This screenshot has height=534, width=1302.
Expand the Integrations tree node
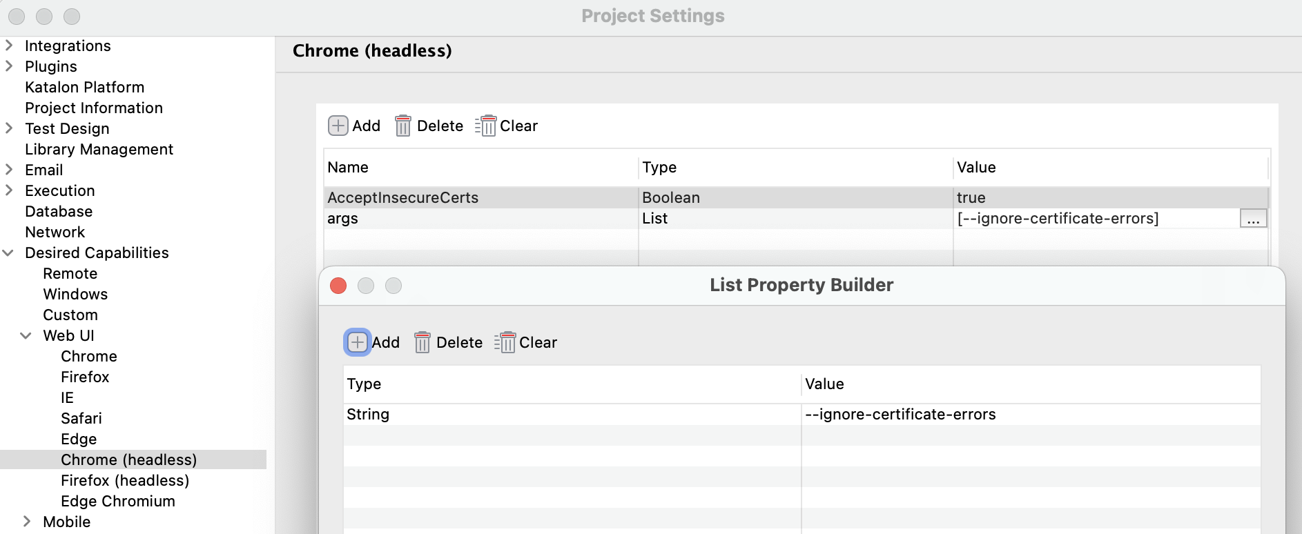[9, 46]
